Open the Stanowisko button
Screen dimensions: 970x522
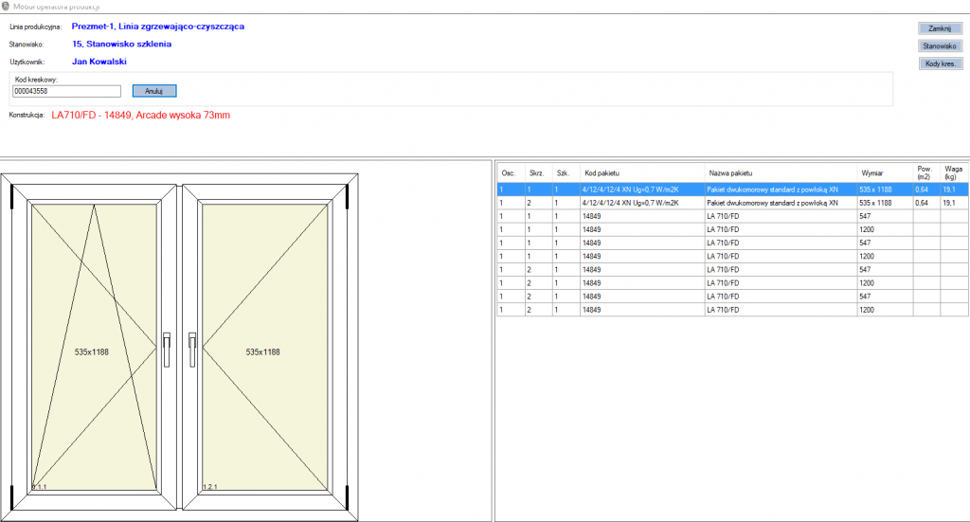(940, 45)
